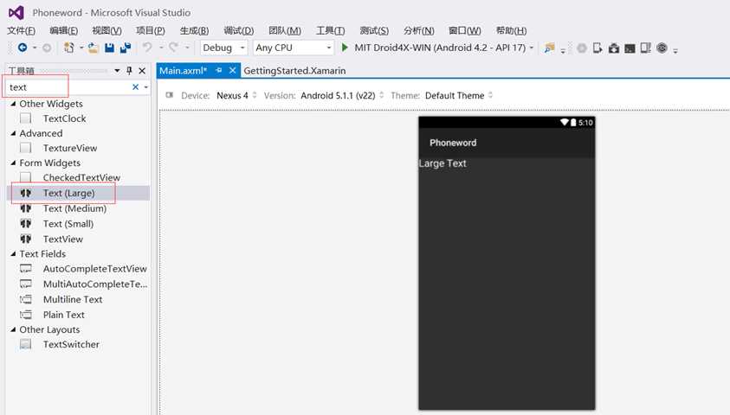Click the green Start debugging play icon
This screenshot has height=415, width=730.
pyautogui.click(x=345, y=48)
